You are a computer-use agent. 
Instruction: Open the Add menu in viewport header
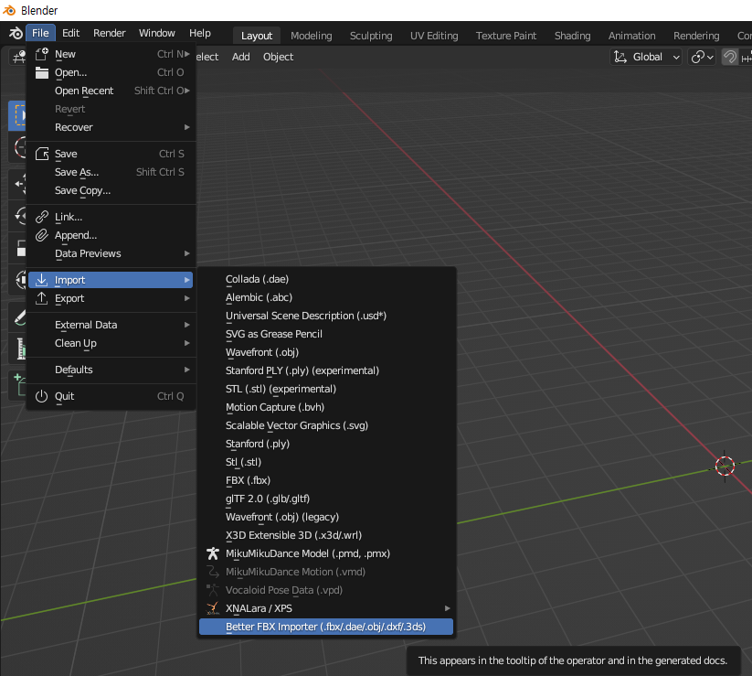[240, 57]
